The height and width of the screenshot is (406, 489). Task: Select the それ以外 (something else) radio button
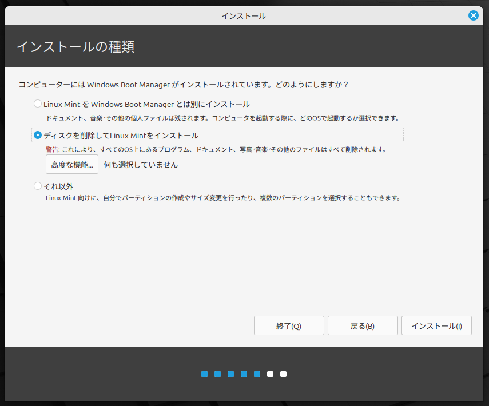(38, 186)
